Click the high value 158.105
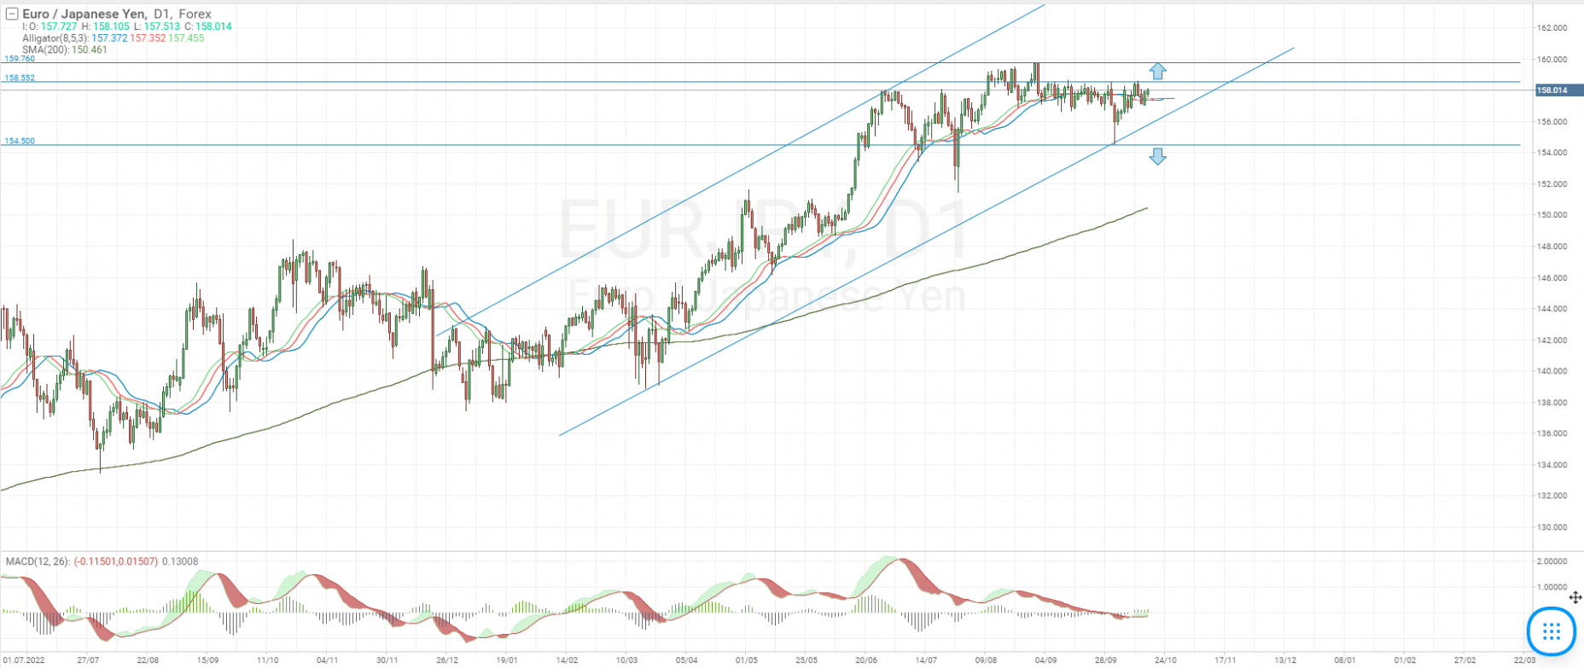Viewport: 1584px width, 668px height. 111,26
